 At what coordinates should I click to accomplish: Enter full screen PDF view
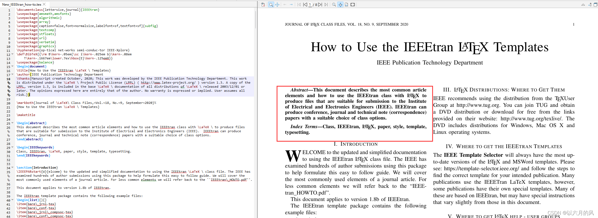click(353, 5)
